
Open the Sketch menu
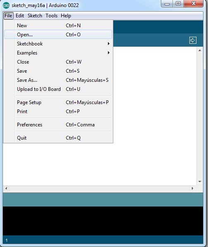tap(35, 16)
